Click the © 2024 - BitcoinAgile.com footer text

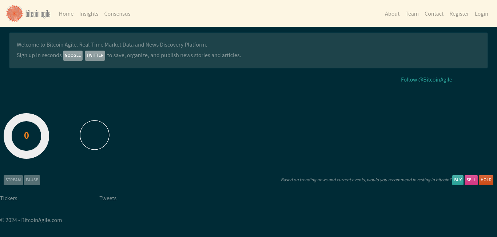click(31, 220)
